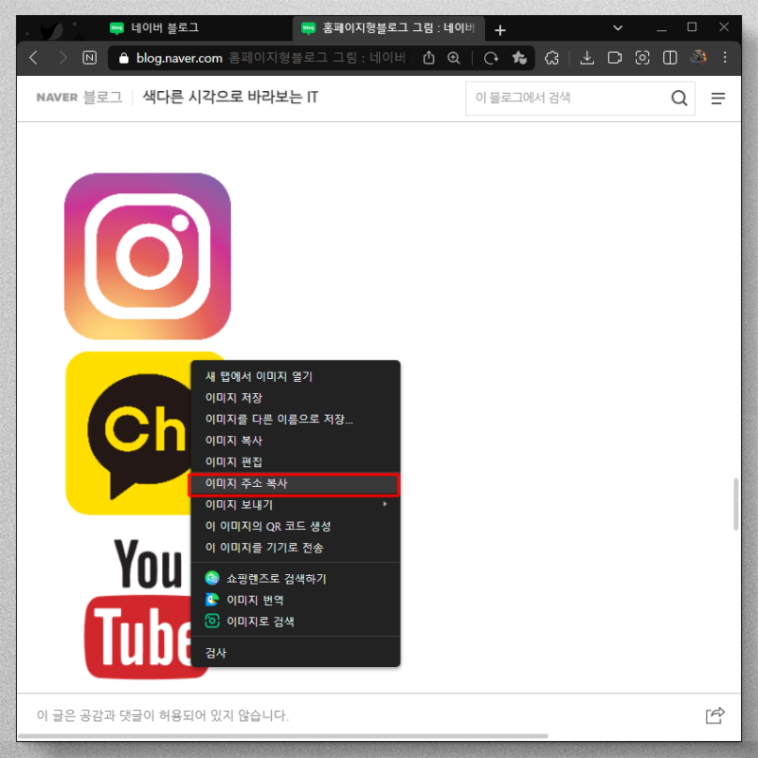Open the extensions puzzle icon

(x=551, y=58)
